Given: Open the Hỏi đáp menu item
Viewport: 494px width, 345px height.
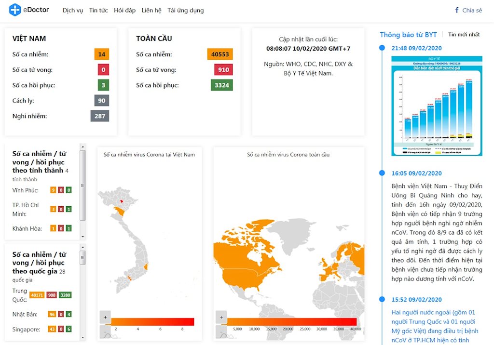Looking at the screenshot, I should [x=124, y=10].
